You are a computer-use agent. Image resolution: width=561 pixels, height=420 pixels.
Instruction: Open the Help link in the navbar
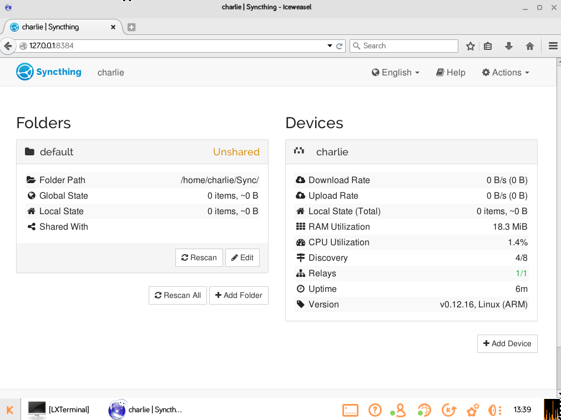click(x=451, y=72)
